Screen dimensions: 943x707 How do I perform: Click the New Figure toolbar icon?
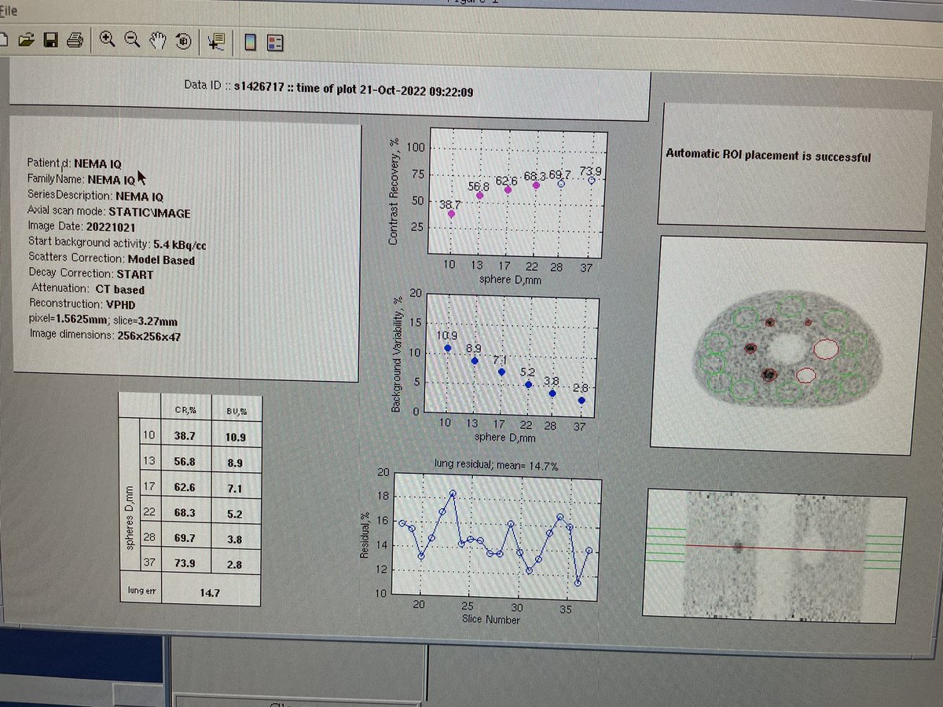pyautogui.click(x=2, y=40)
